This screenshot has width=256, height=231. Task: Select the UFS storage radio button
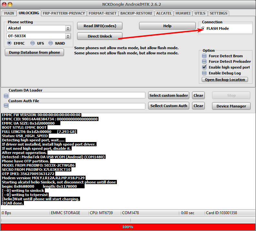pyautogui.click(x=33, y=43)
